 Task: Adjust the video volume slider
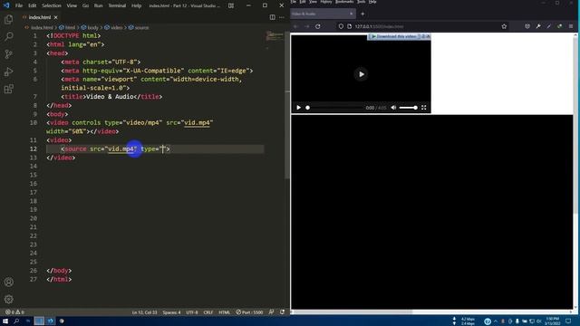409,108
